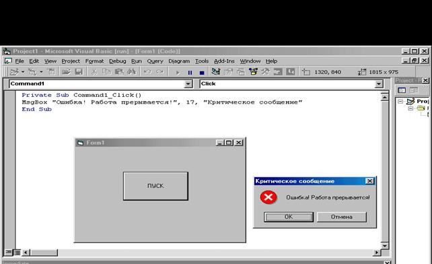Click the Form1 title bar icon
This screenshot has width=432, height=264.
[81, 143]
